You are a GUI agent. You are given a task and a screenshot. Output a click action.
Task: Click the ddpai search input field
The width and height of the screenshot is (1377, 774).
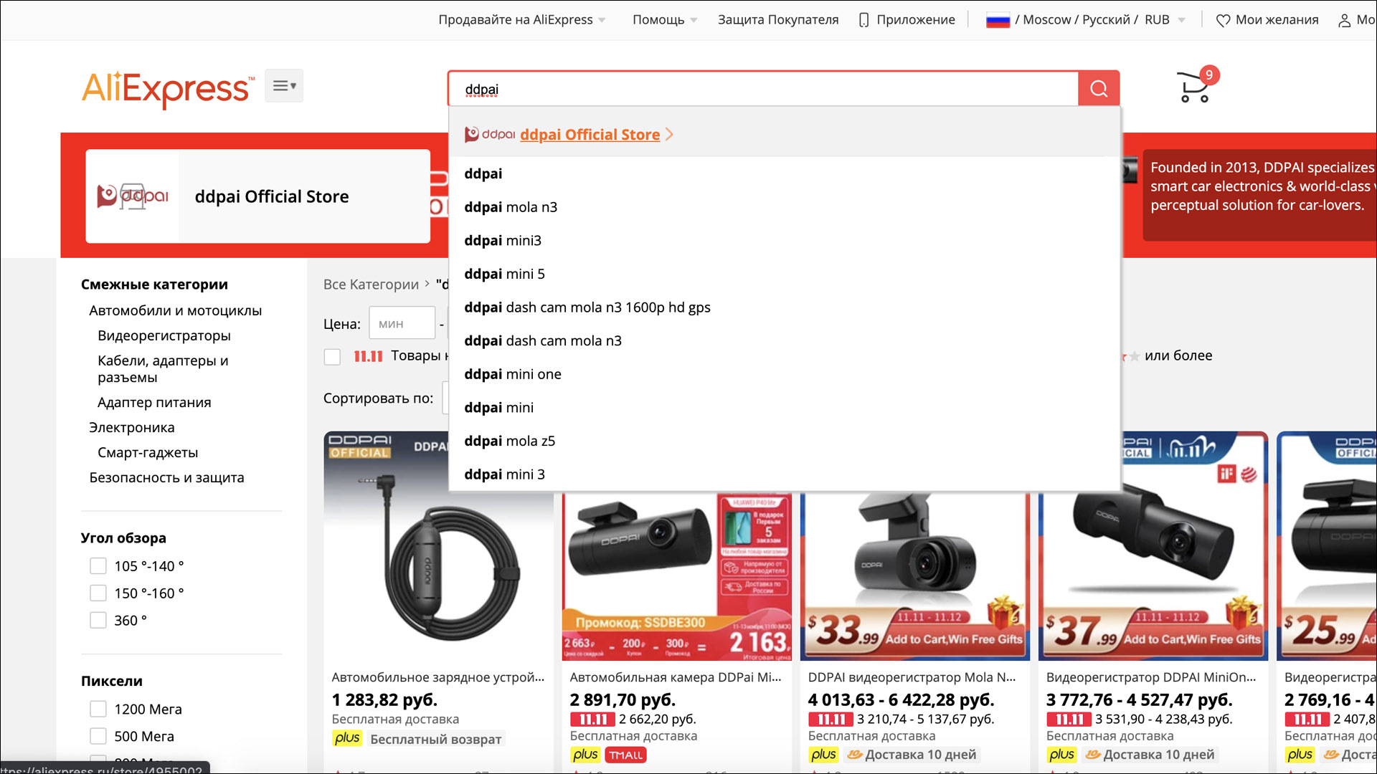763,89
